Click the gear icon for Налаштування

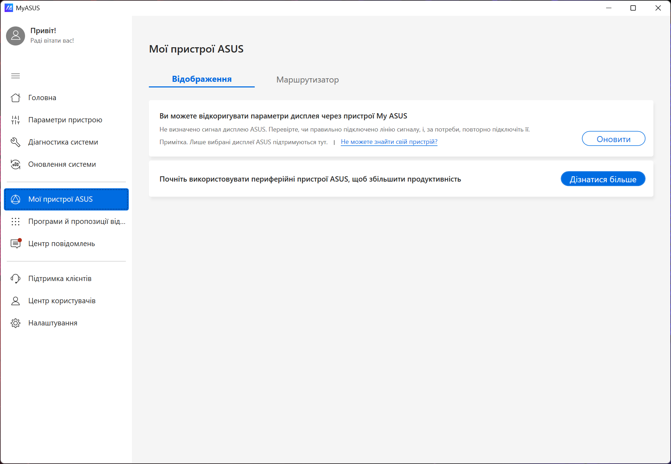tap(16, 323)
